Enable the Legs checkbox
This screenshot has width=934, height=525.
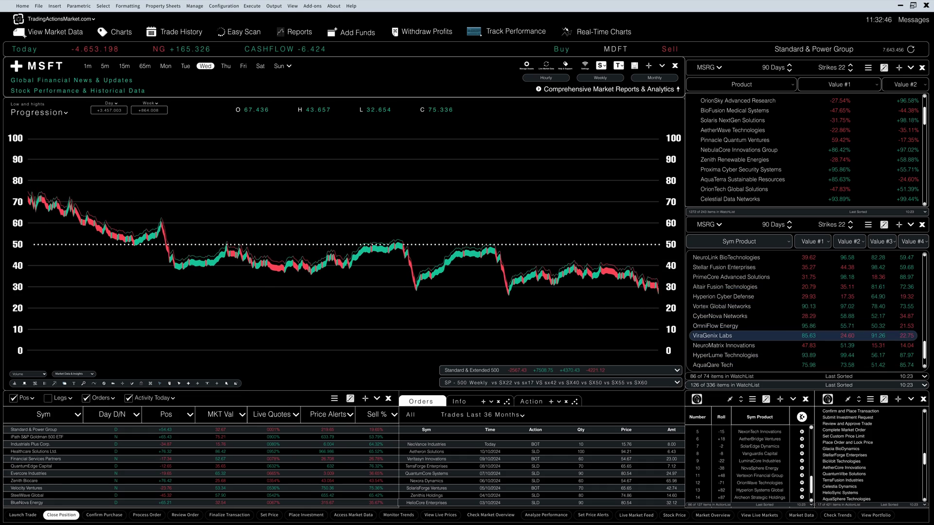coord(48,398)
